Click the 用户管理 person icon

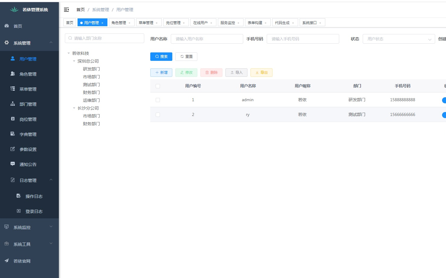(13, 59)
